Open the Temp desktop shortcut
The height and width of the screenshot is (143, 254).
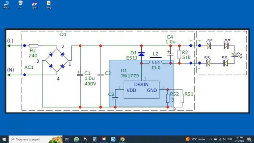tap(48, 5)
